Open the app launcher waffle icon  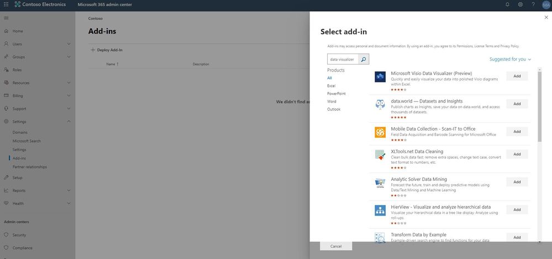pyautogui.click(x=6, y=4)
